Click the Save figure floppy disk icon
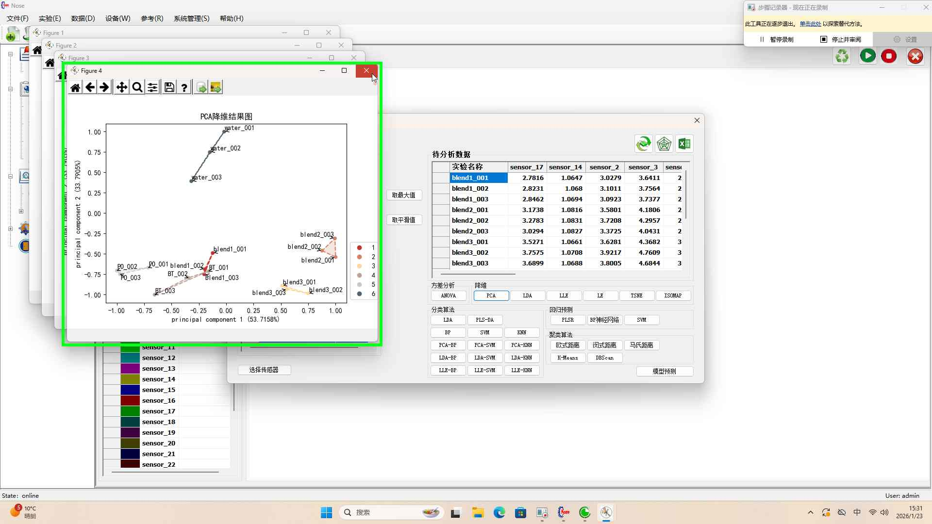This screenshot has height=524, width=932. pos(169,87)
